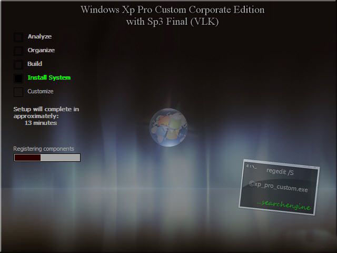Click the with Sp3 Final (VLK) subtitle

173,22
